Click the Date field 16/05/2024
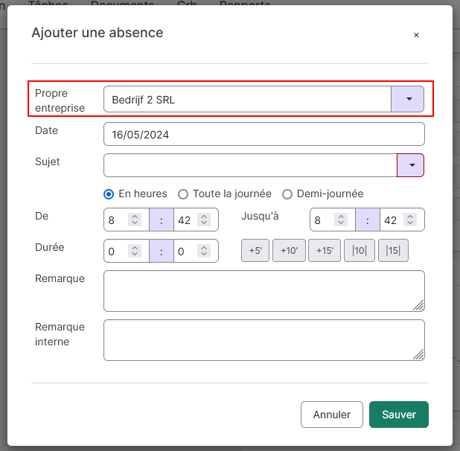This screenshot has width=460, height=451. coord(264,134)
